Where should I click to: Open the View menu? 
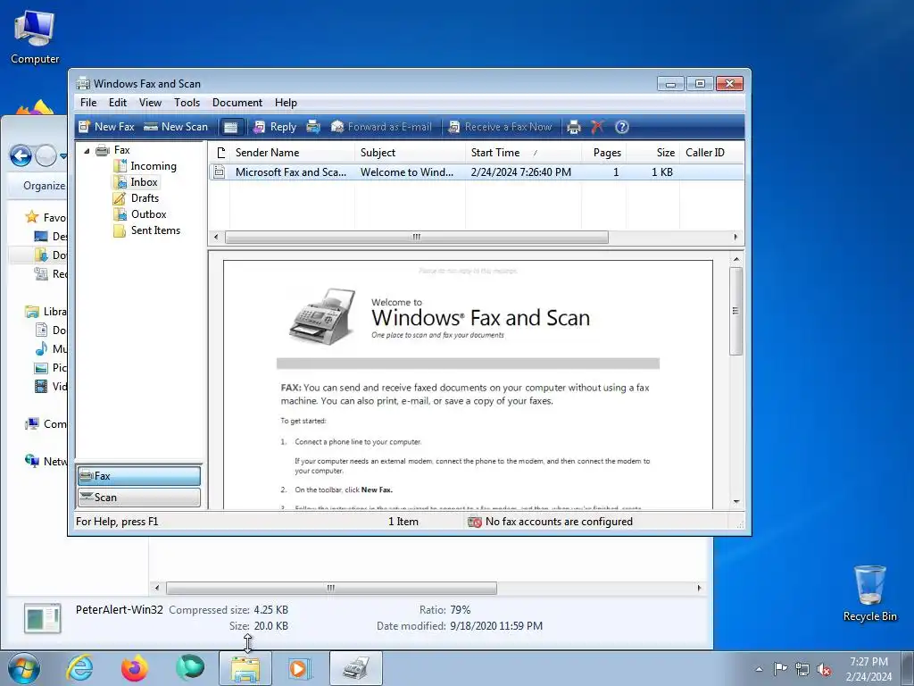pos(150,103)
